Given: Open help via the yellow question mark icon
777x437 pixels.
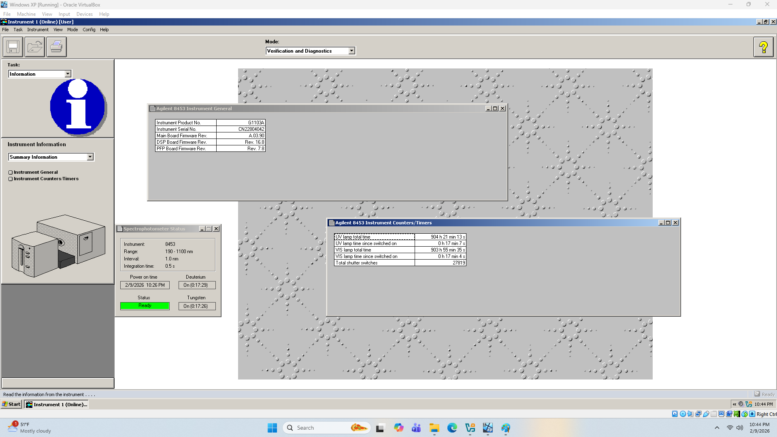Looking at the screenshot, I should point(763,47).
